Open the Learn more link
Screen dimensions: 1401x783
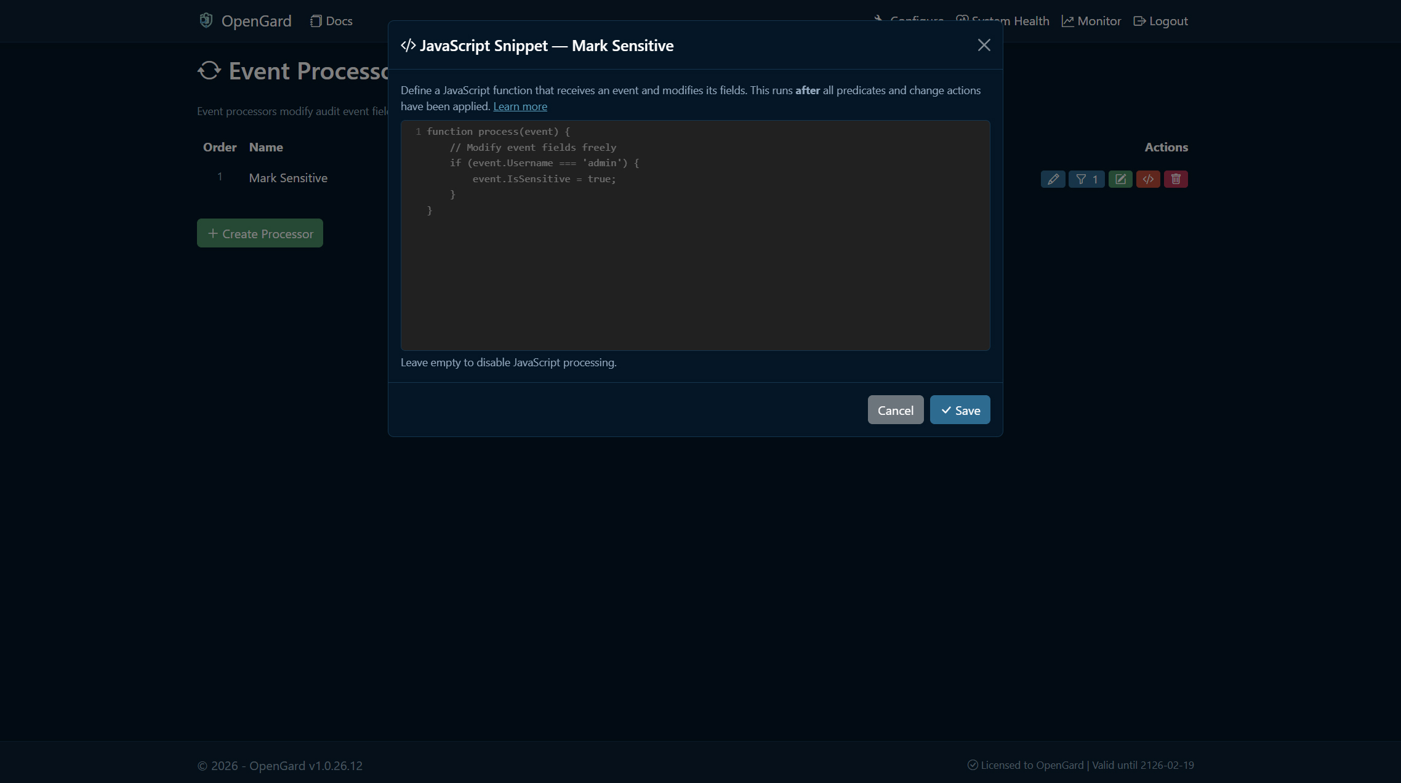coord(520,106)
